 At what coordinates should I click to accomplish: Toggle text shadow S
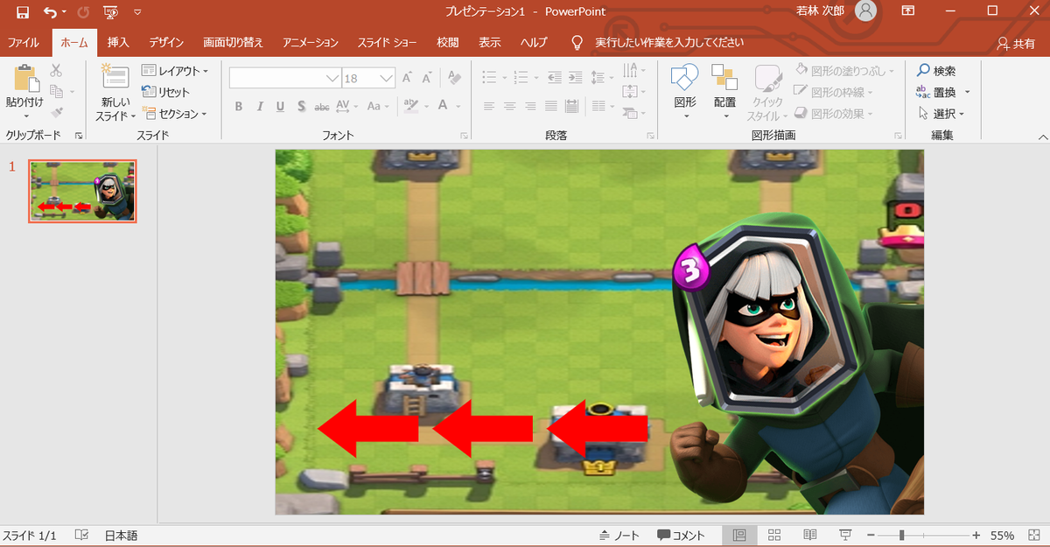(x=301, y=106)
